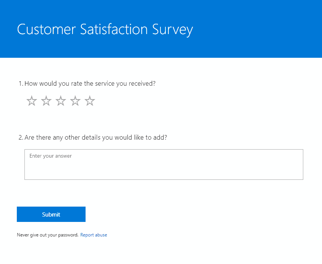This screenshot has height=264, width=322.
Task: Click the Customer Satisfaction Survey title
Action: click(x=105, y=29)
